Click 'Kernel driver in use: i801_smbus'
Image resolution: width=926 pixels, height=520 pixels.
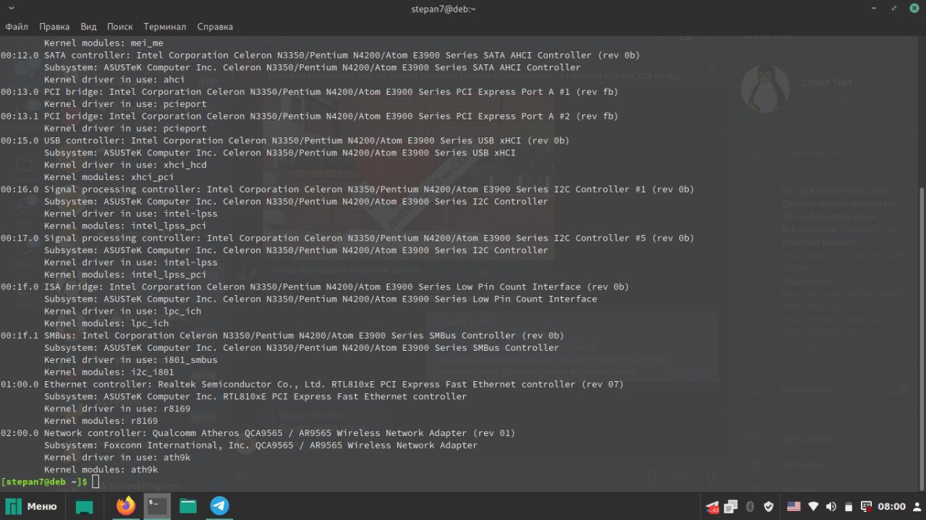pos(131,359)
